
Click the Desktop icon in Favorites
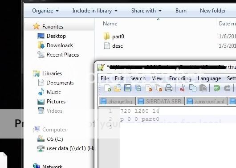coord(41,36)
